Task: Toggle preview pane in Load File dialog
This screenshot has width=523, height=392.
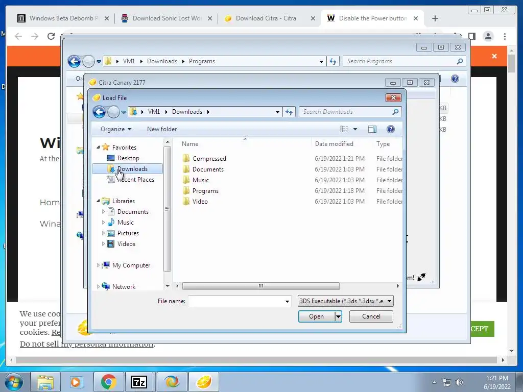Action: (x=372, y=129)
